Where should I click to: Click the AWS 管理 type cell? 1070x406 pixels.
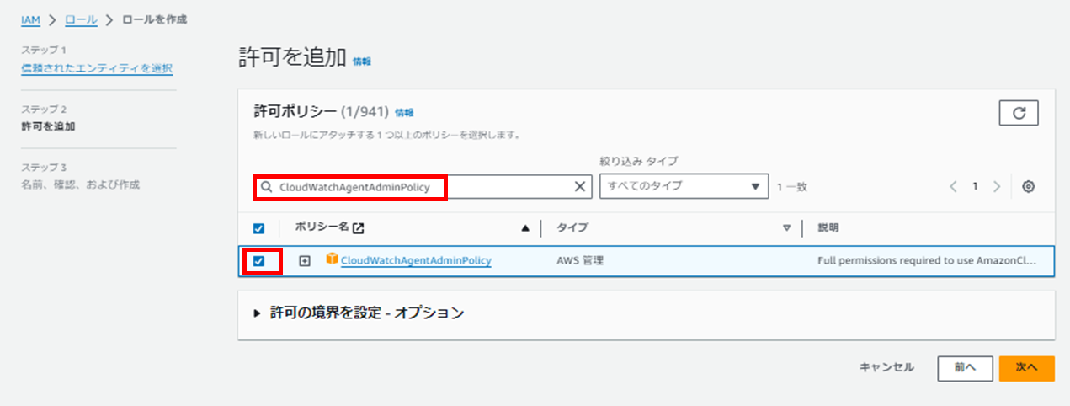click(x=580, y=261)
